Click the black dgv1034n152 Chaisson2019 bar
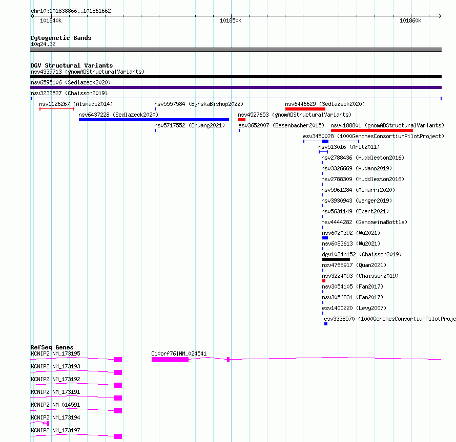The image size is (456, 442). [x=336, y=259]
